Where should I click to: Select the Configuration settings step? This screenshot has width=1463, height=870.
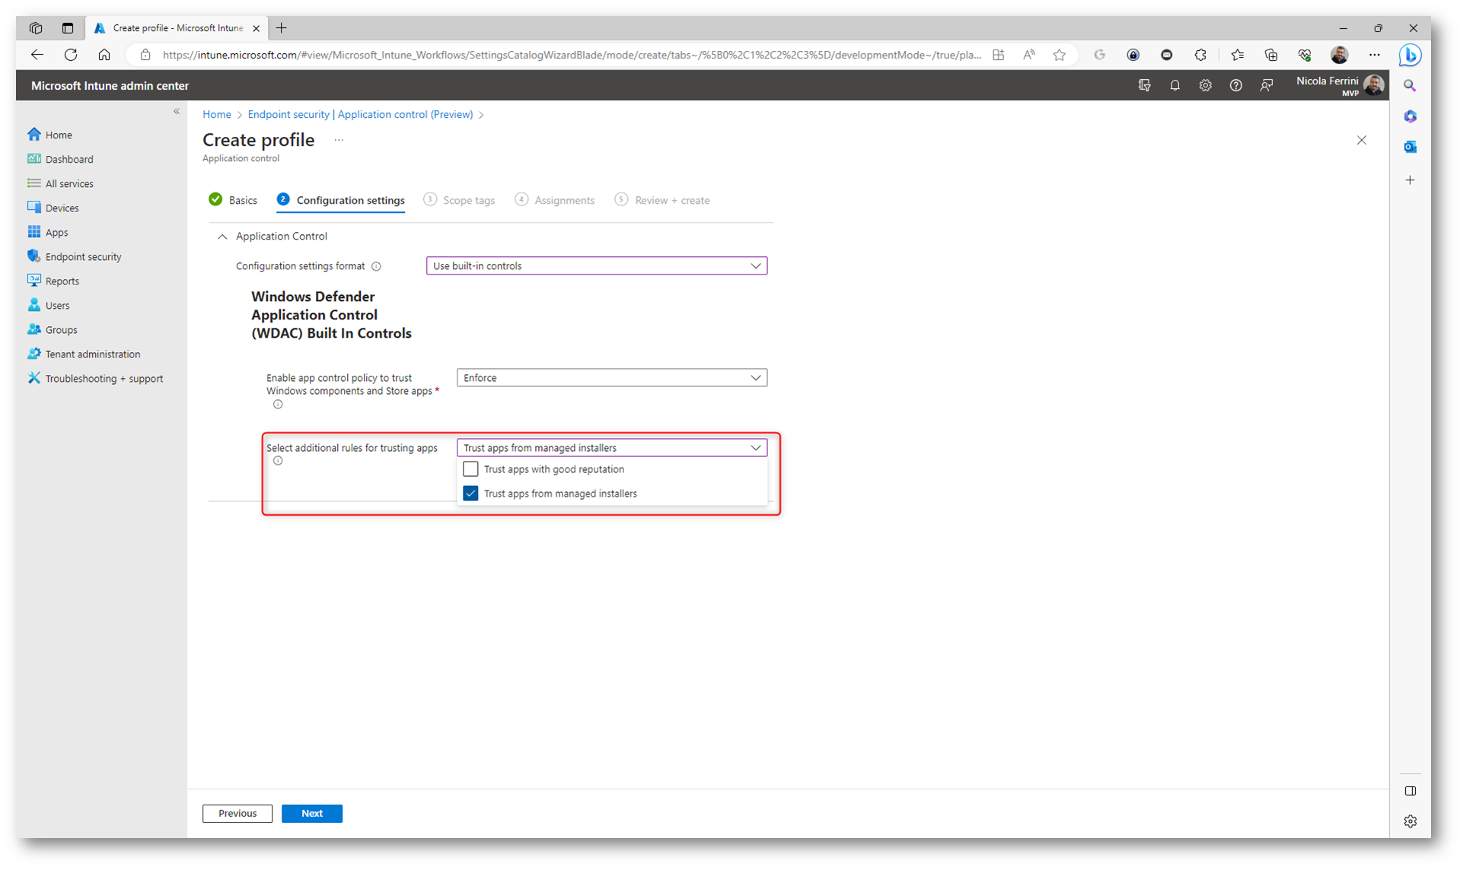pos(341,200)
